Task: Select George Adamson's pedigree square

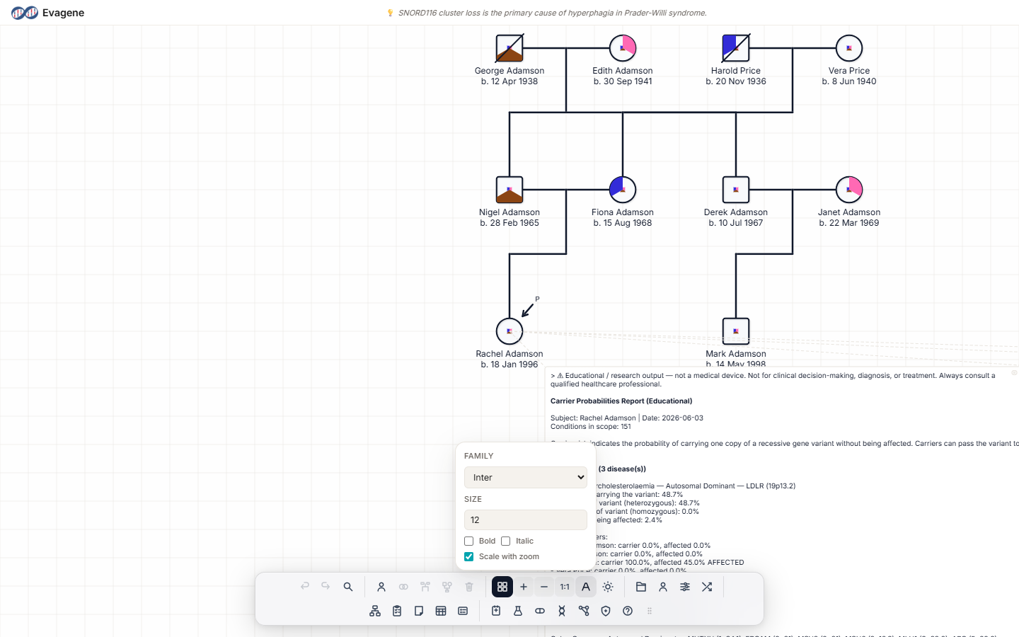Action: tap(509, 48)
